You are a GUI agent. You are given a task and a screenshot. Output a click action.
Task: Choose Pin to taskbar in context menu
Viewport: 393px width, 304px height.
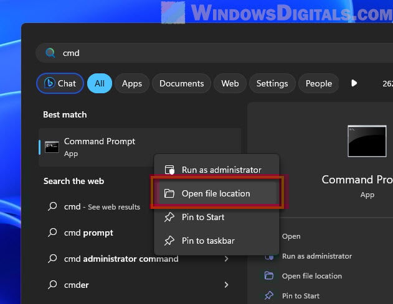pyautogui.click(x=217, y=241)
